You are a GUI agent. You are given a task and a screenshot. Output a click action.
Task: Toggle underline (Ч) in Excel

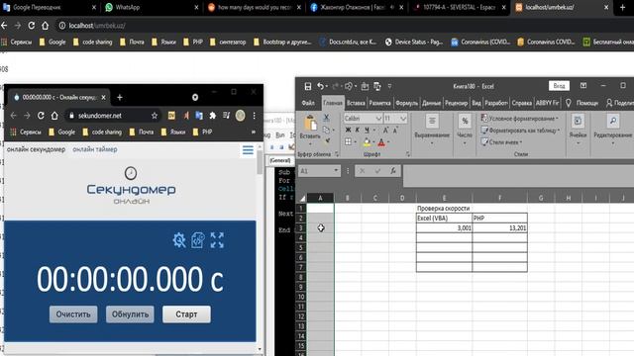point(367,130)
